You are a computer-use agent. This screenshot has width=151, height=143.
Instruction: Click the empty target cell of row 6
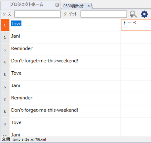click(x=136, y=87)
